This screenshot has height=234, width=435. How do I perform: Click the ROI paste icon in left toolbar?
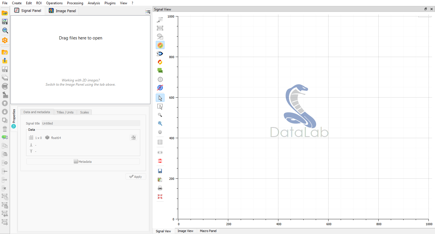point(5,205)
